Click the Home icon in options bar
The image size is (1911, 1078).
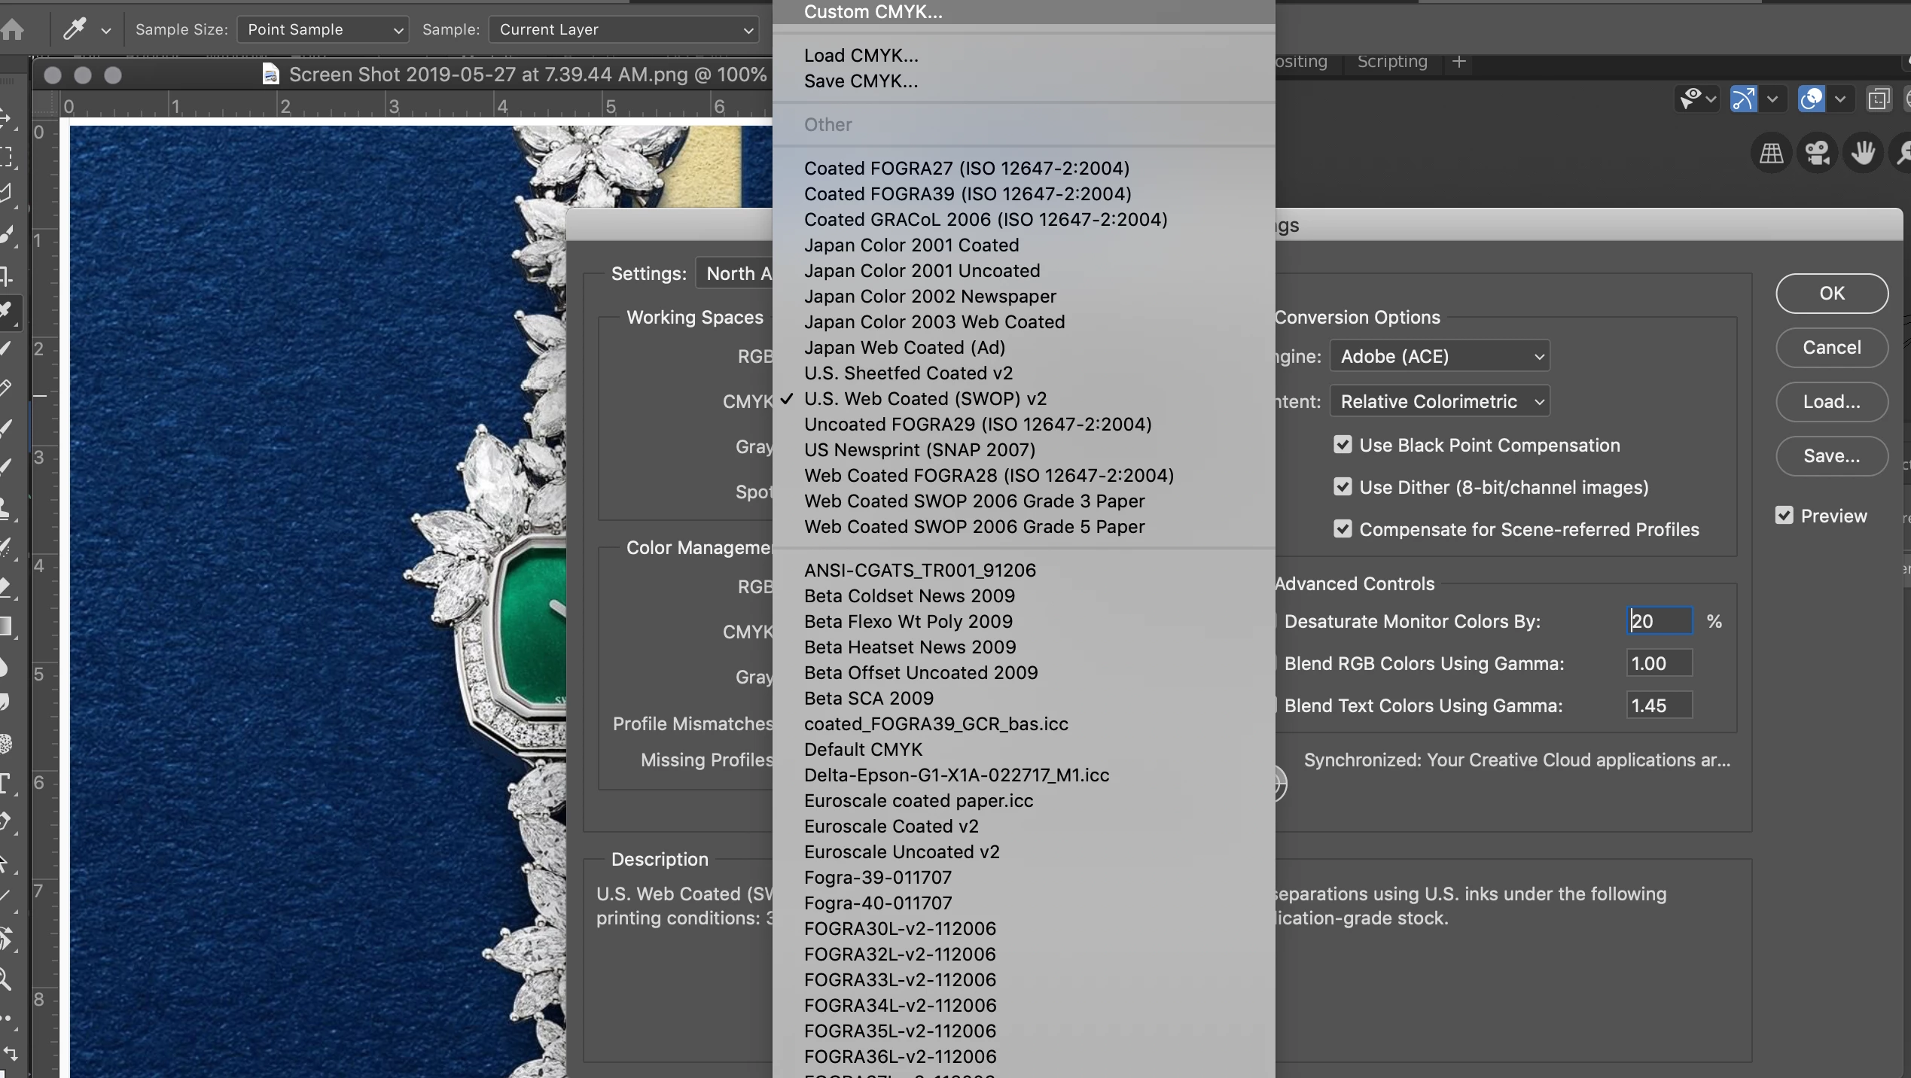(13, 29)
